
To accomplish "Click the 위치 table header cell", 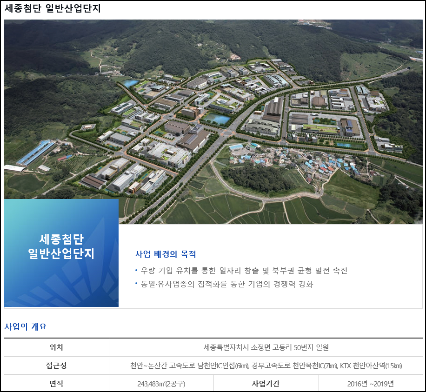I will point(56,347).
